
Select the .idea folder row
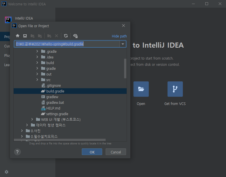point(70,57)
